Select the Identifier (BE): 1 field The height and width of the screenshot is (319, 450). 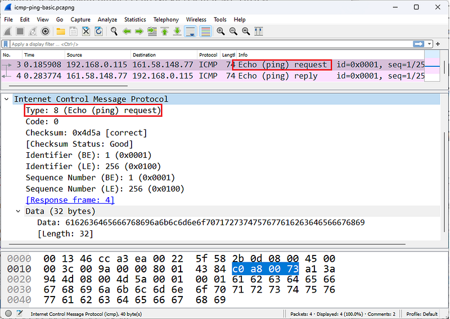[x=88, y=155]
